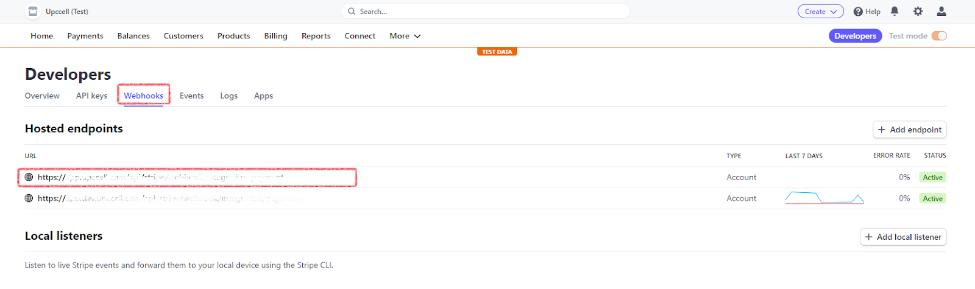Open the user profile icon
This screenshot has width=975, height=289.
point(941,12)
